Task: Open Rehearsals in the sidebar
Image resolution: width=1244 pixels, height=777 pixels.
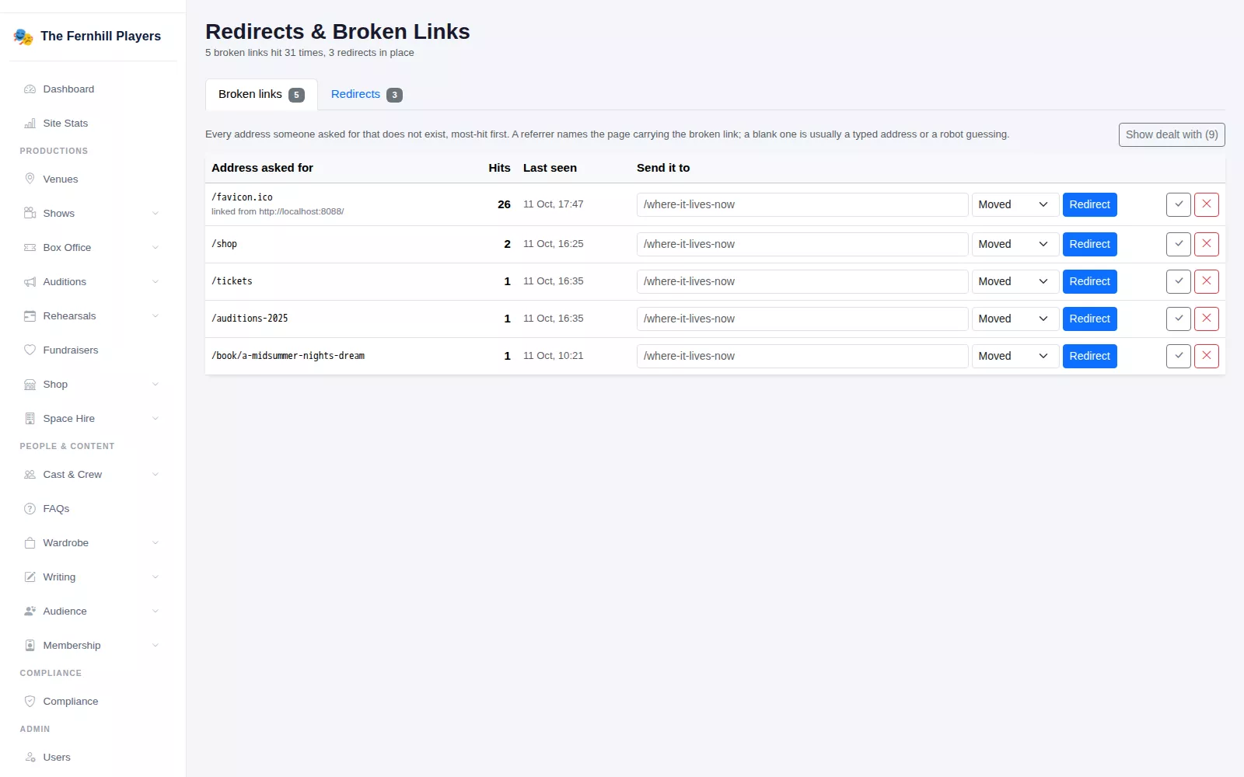Action: click(x=93, y=315)
